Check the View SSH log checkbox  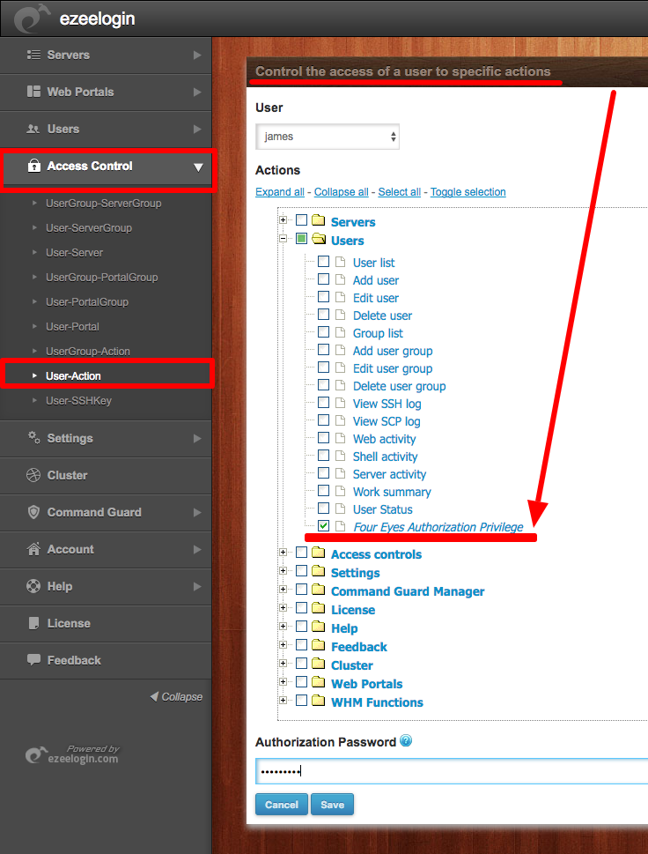point(323,403)
